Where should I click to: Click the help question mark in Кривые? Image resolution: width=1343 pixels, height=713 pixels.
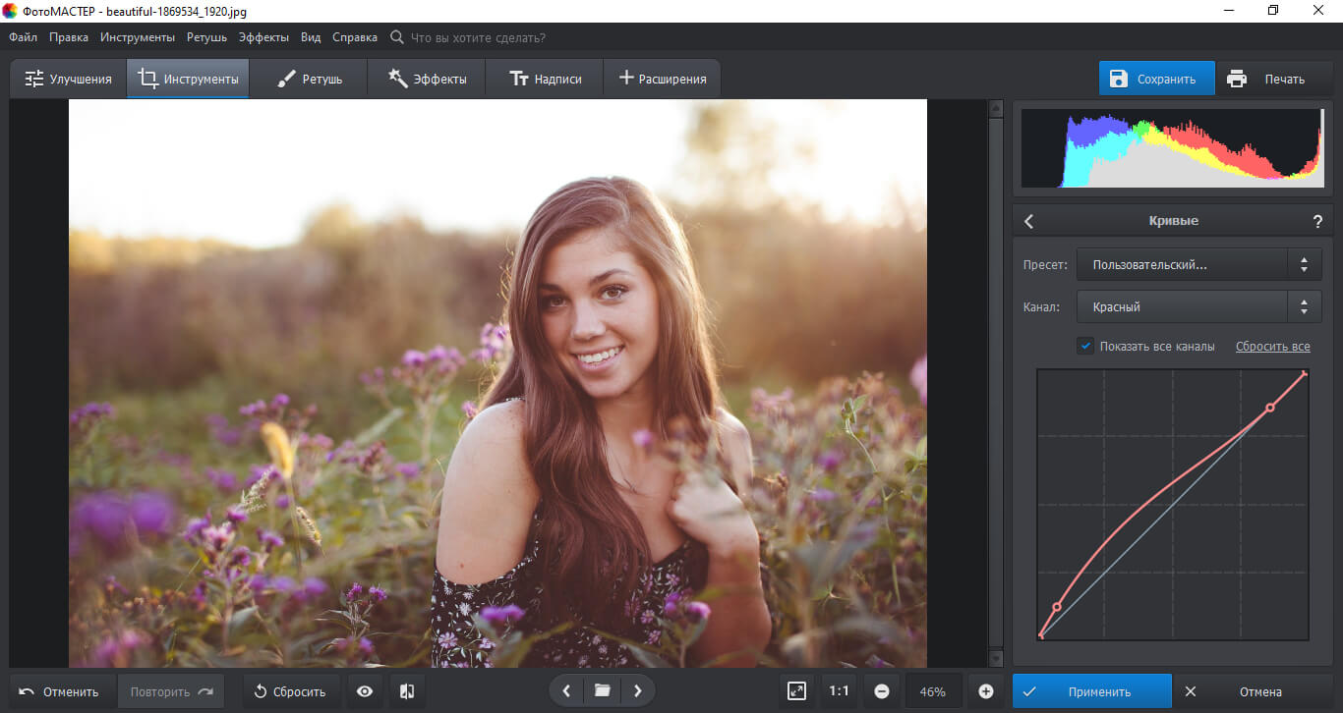pyautogui.click(x=1317, y=222)
